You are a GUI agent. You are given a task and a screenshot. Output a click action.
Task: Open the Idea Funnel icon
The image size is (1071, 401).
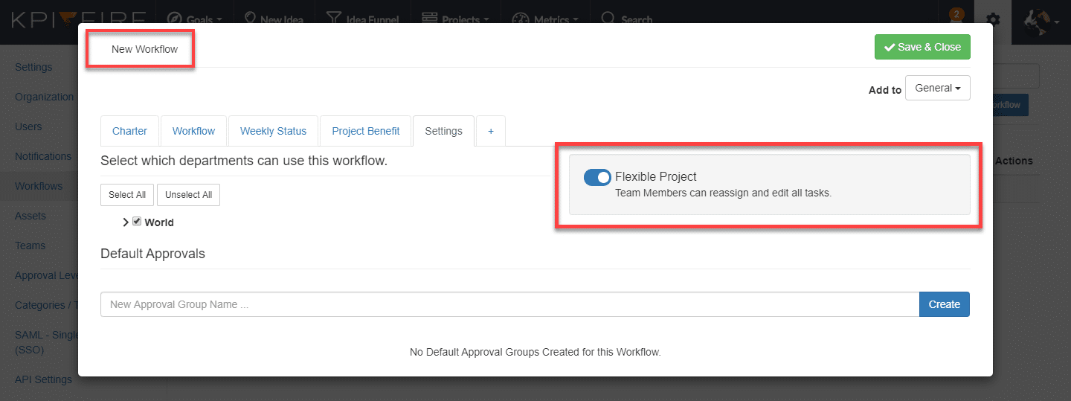pos(334,19)
